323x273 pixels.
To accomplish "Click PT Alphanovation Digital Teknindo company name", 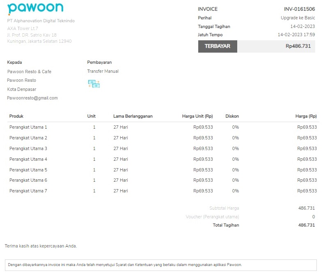I will tap(41, 21).
